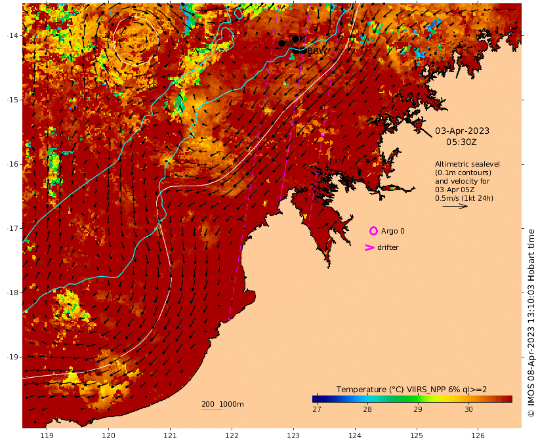Click the black station dot labelled W
Viewport: 538px width, 446px height.
pos(281,43)
